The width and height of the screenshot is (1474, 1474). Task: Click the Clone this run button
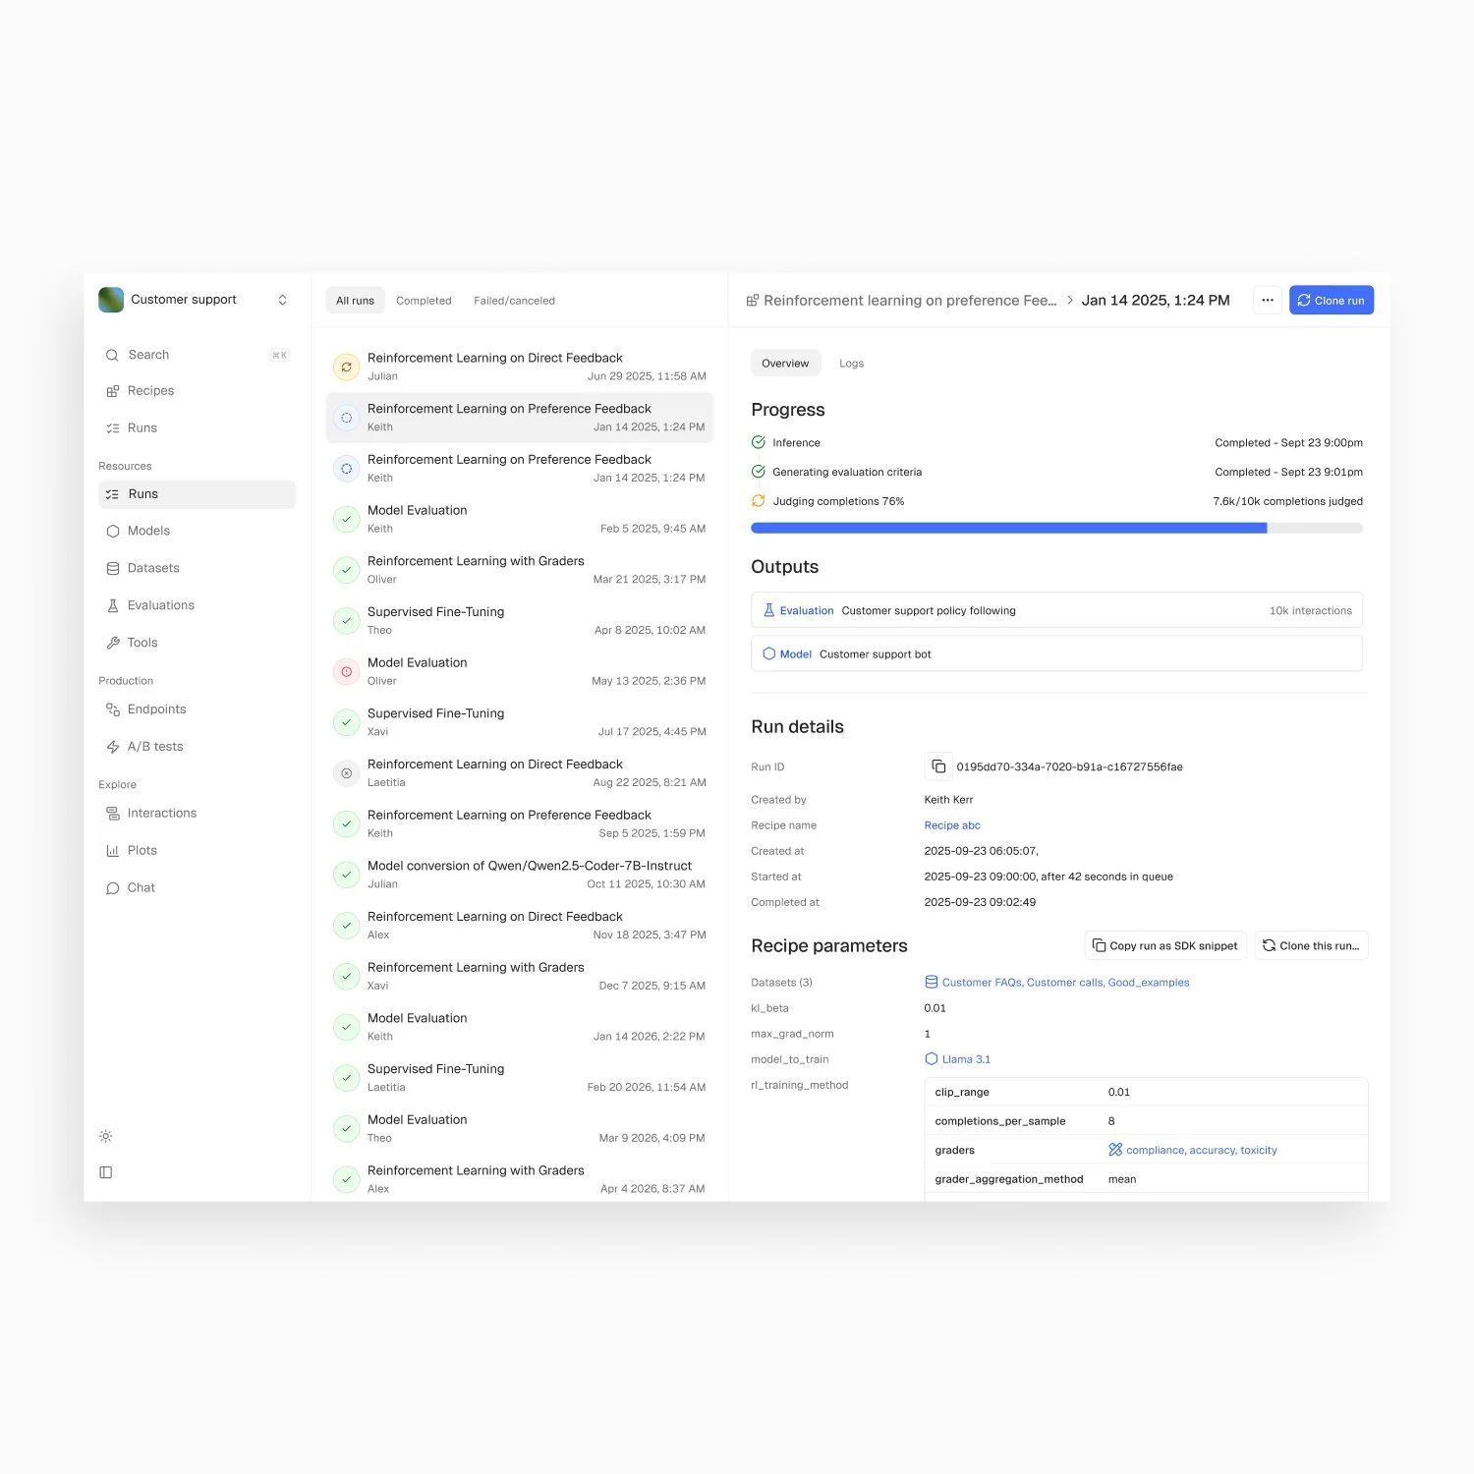(x=1311, y=945)
